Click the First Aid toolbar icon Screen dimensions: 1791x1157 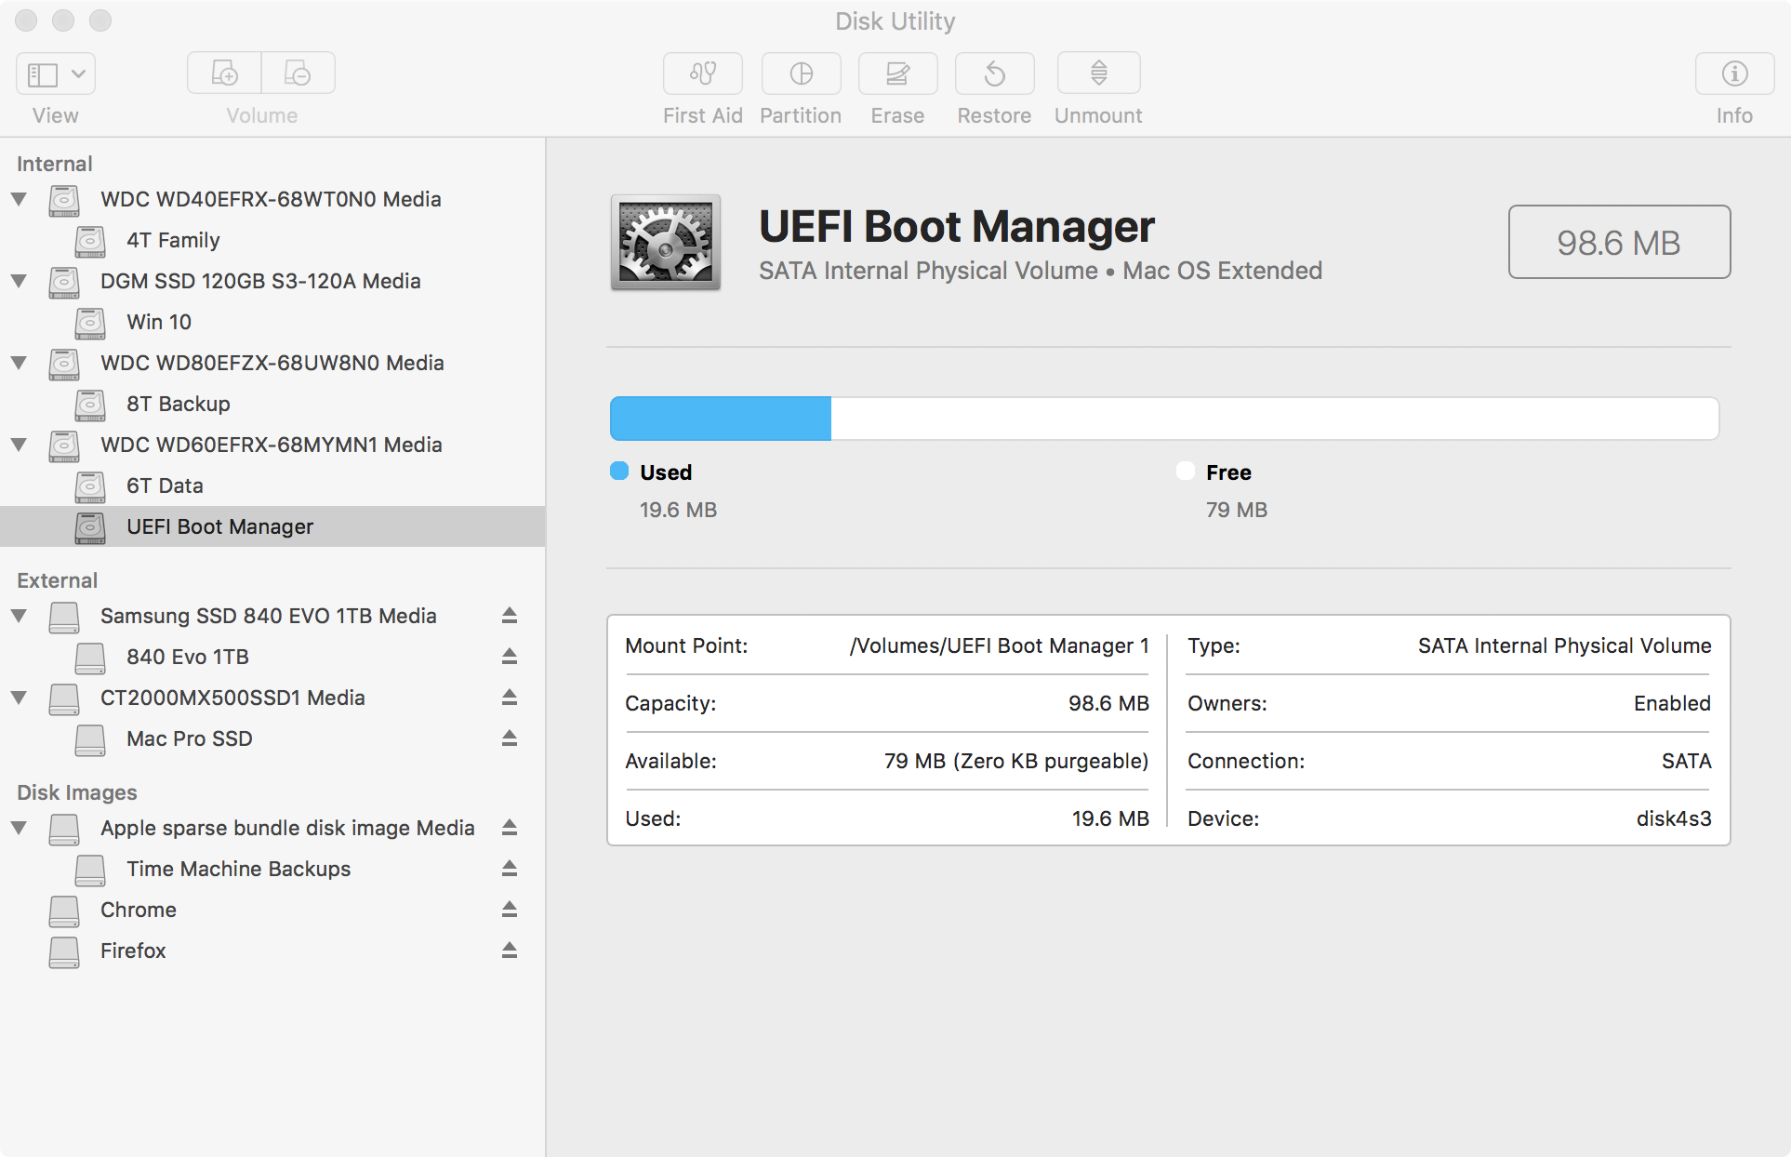click(x=702, y=73)
